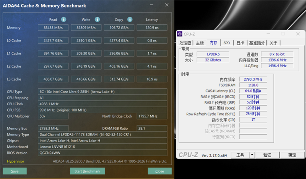
Task: Open the CPU-Z tools dropdown arrow
Action: [x=252, y=155]
